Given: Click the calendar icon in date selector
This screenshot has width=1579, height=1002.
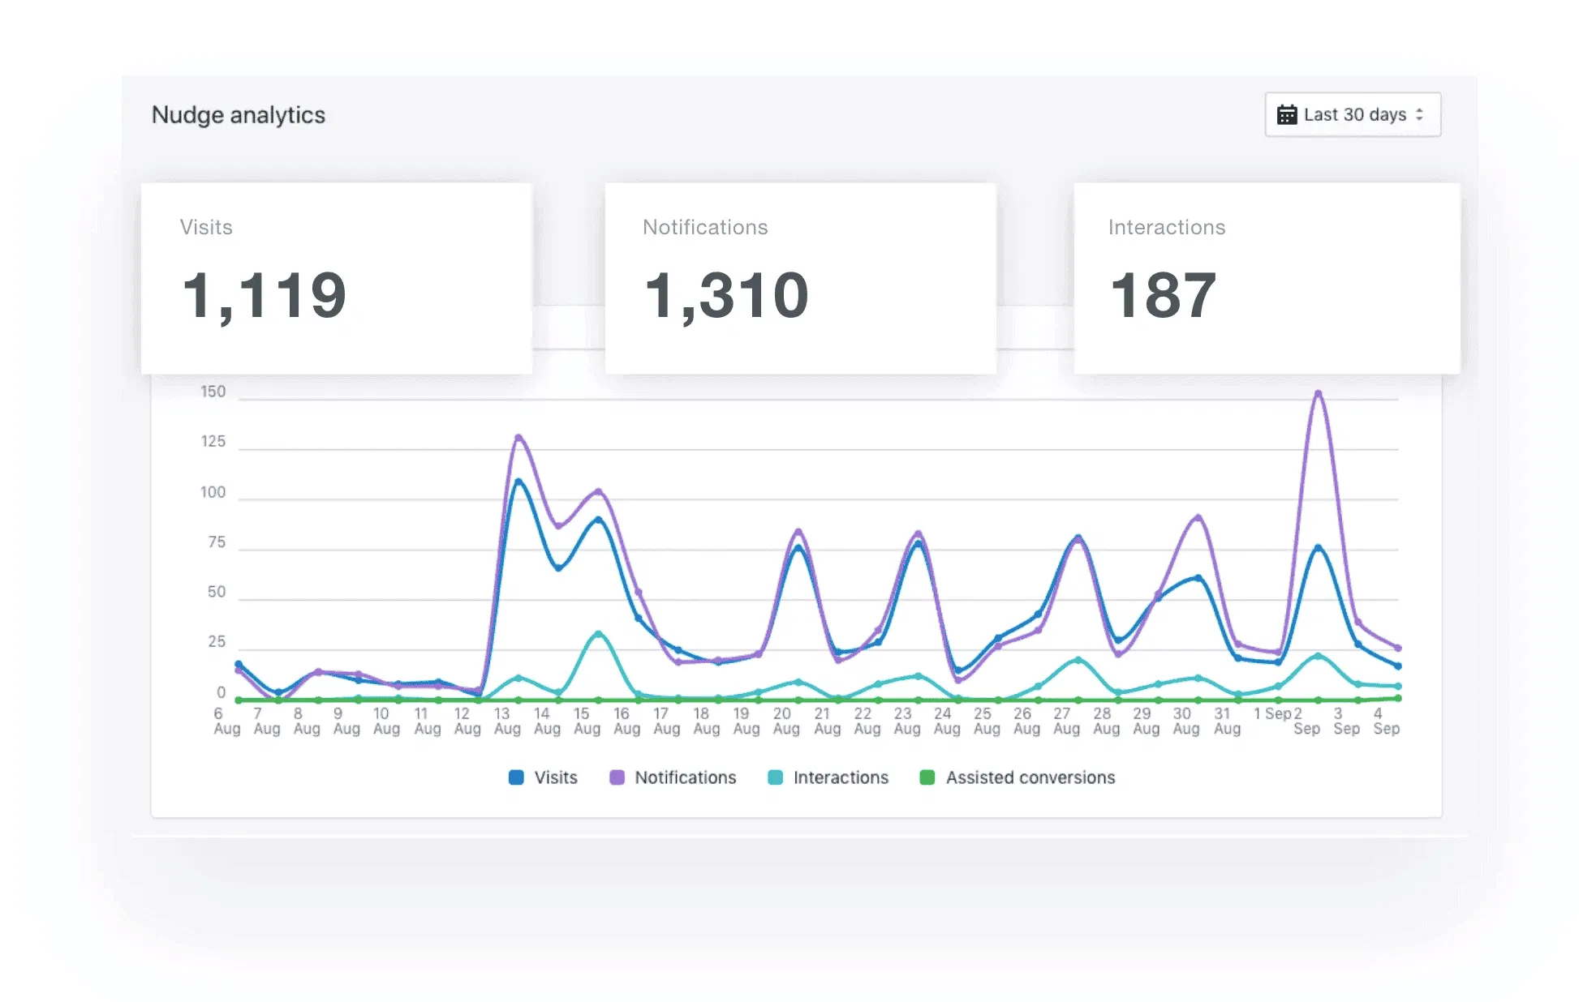Looking at the screenshot, I should pyautogui.click(x=1286, y=115).
